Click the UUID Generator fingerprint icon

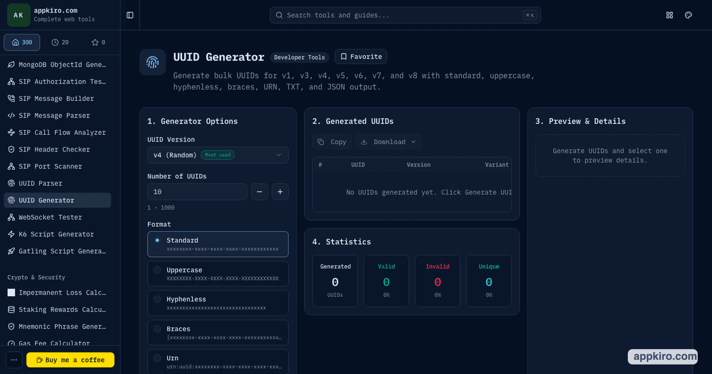152,62
